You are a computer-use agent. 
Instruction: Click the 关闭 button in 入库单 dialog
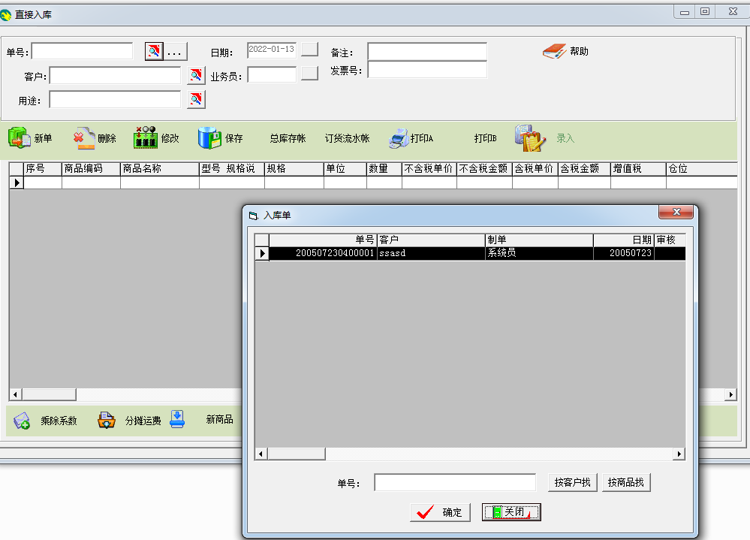click(511, 512)
